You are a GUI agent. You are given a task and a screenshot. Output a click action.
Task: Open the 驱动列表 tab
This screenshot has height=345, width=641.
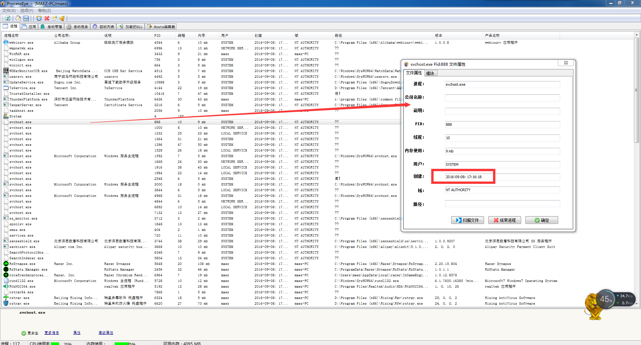[x=104, y=27]
